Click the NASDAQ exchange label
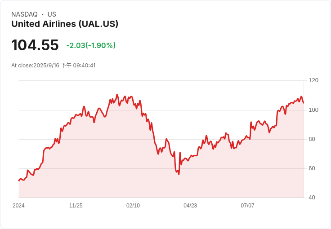This screenshot has width=331, height=229. coord(24,14)
